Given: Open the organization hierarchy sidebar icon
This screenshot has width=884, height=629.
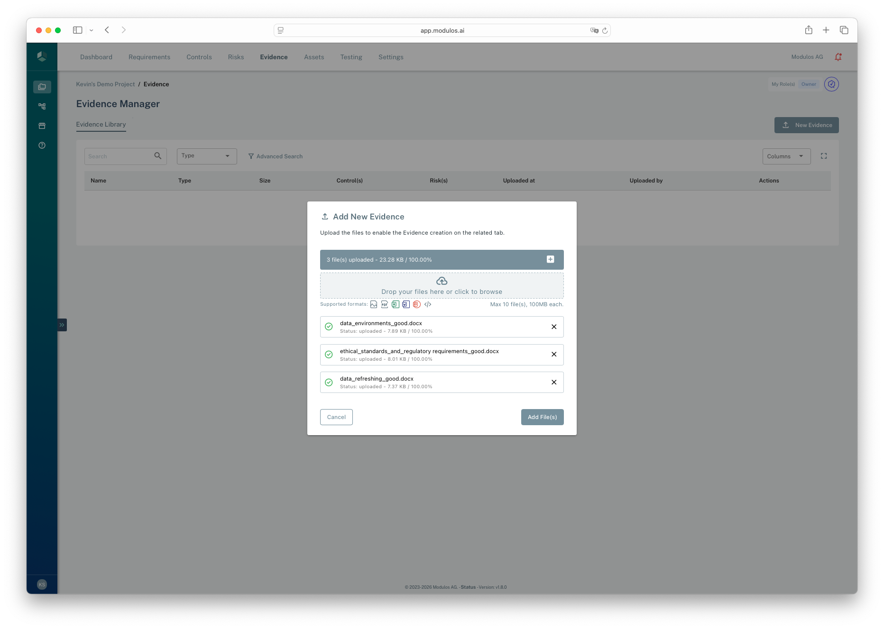Looking at the screenshot, I should coord(42,106).
